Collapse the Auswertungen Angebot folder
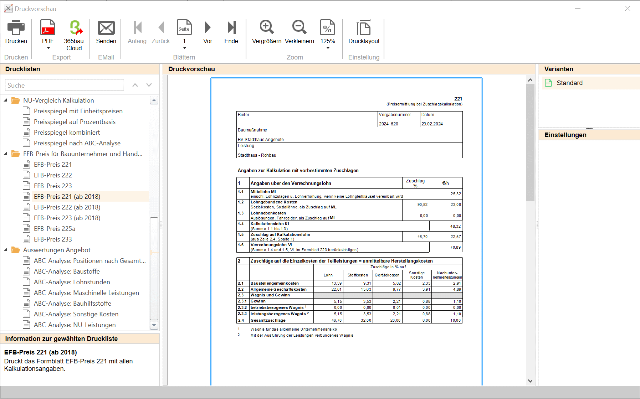The width and height of the screenshot is (640, 399). click(6, 250)
